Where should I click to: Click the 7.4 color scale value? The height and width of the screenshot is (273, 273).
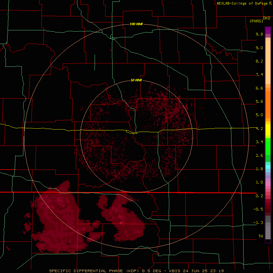259,75
